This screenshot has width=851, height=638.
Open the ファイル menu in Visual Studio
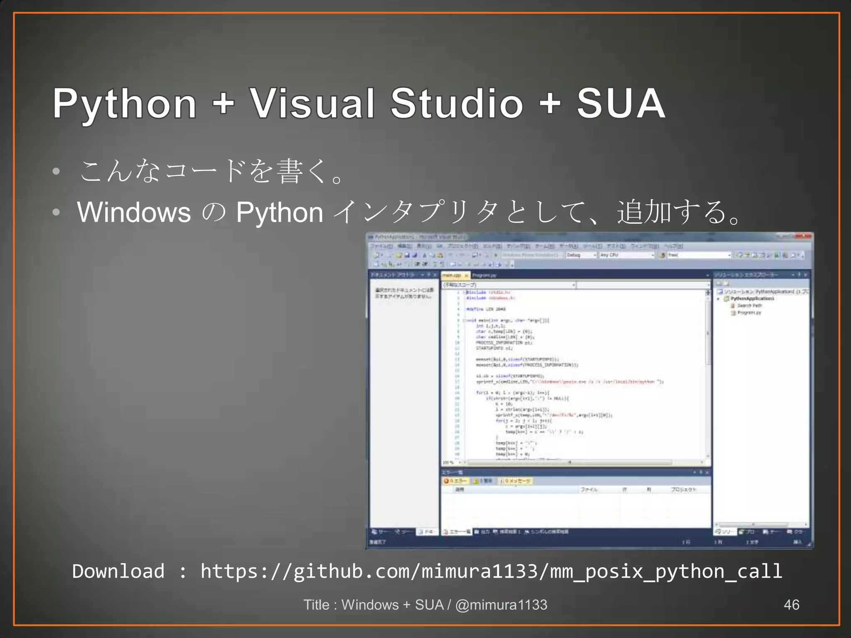click(x=381, y=246)
